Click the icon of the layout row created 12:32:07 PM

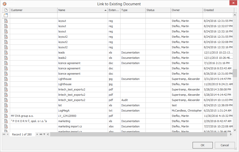(6, 26)
